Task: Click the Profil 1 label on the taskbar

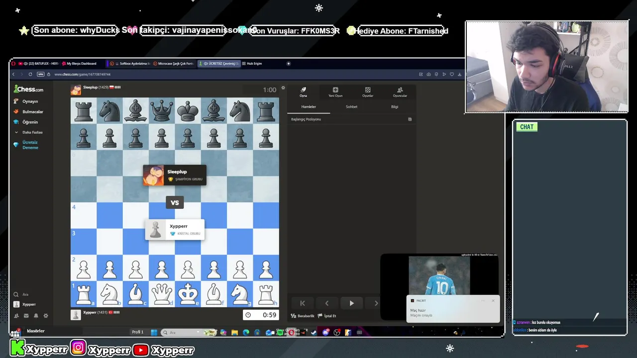Action: (x=138, y=332)
